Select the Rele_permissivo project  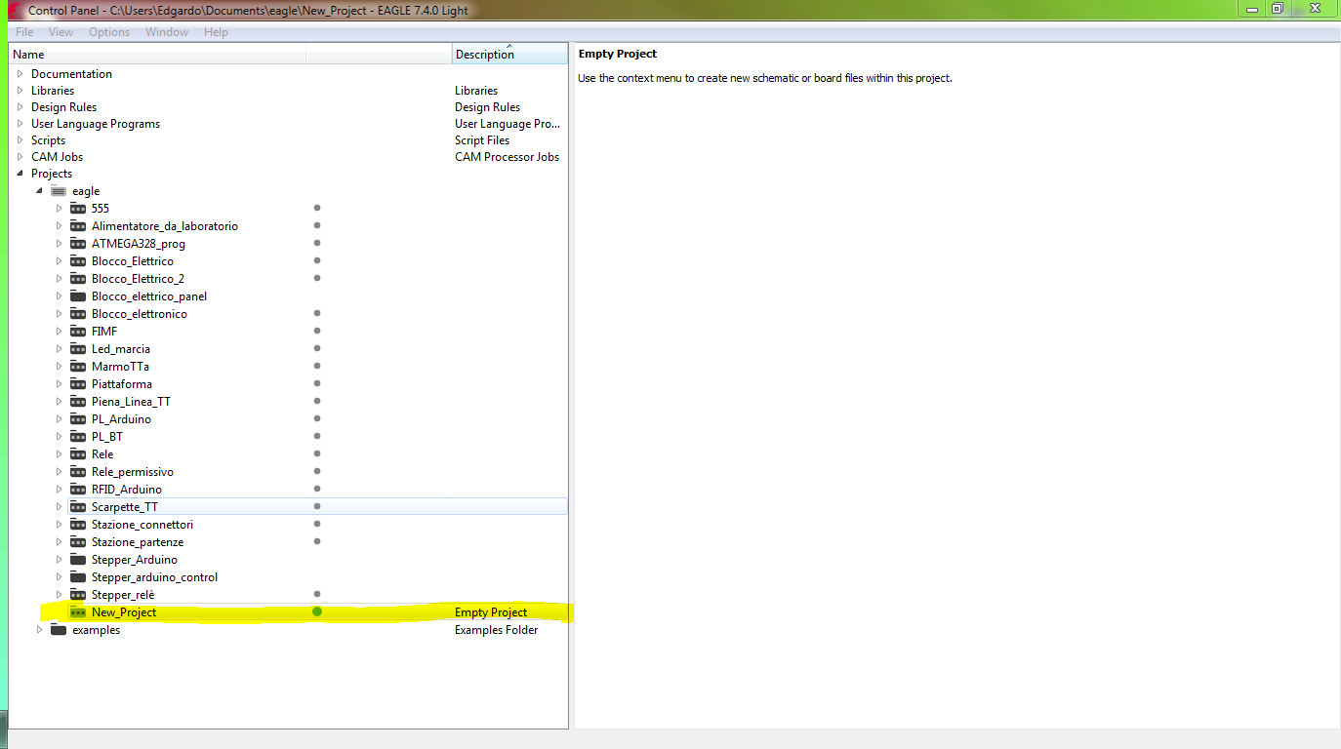point(133,472)
